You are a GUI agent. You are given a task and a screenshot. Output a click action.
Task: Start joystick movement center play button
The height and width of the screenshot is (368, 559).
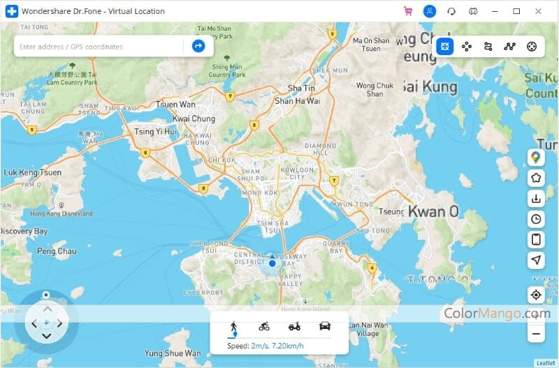tap(47, 323)
